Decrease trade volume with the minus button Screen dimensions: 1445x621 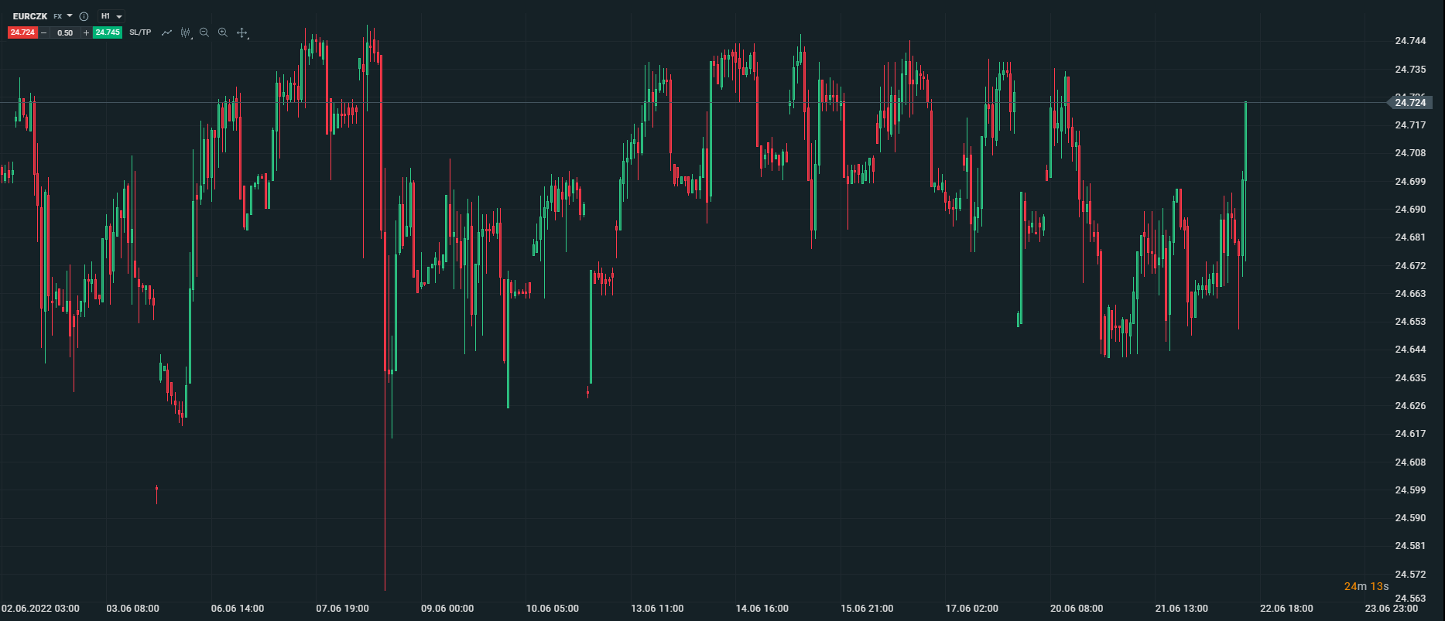point(43,32)
